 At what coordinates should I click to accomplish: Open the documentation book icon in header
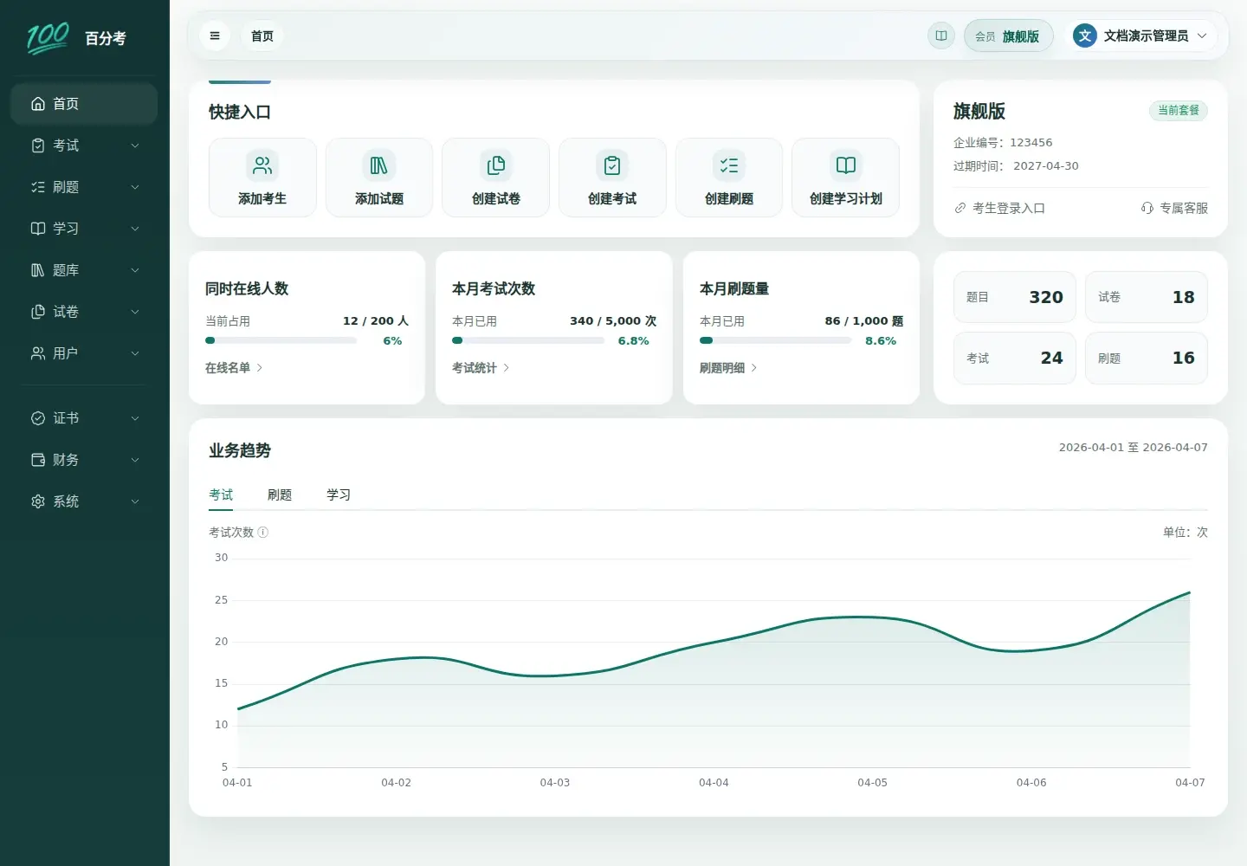pyautogui.click(x=941, y=36)
